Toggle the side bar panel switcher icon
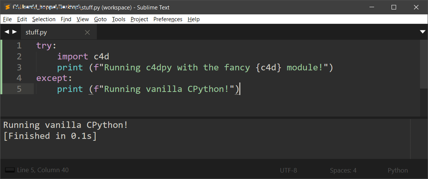Screen dimensions: 428x179 click(x=9, y=170)
